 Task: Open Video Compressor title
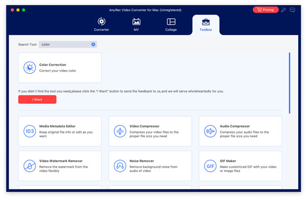144,126
